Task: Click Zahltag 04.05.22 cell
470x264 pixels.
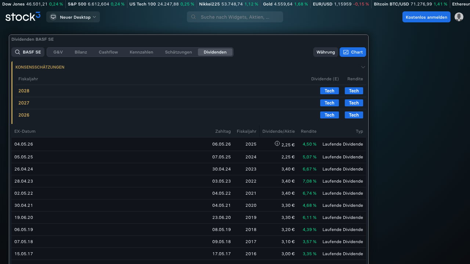Action: [221, 193]
